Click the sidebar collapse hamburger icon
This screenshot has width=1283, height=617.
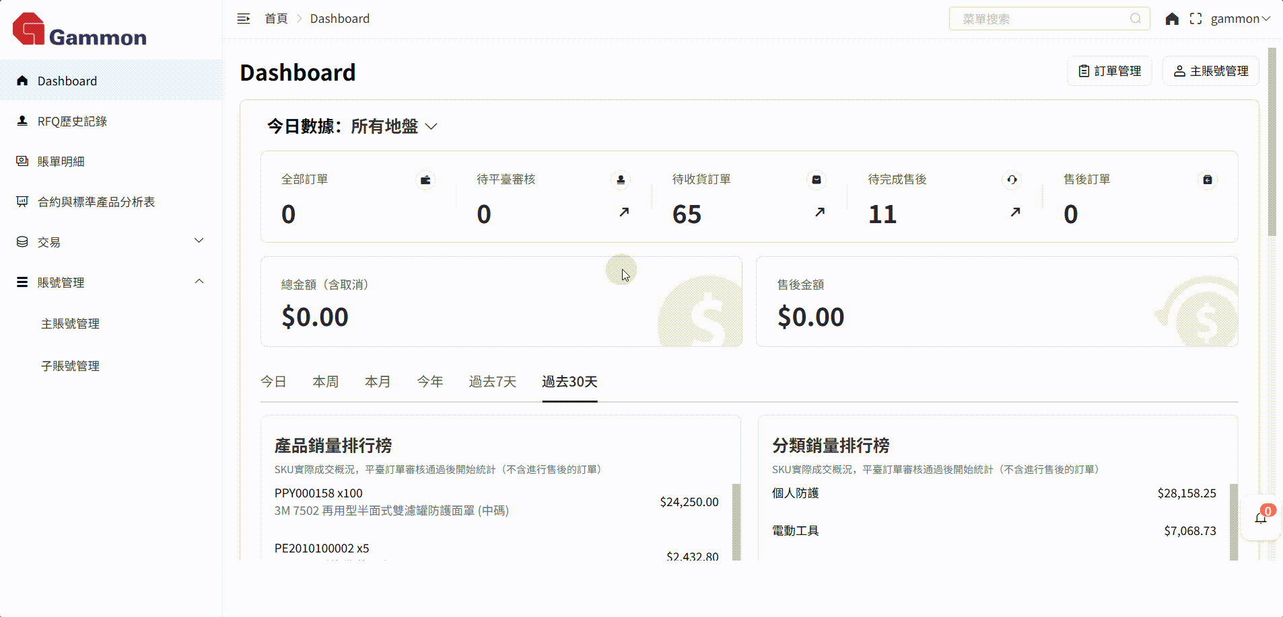coord(244,19)
